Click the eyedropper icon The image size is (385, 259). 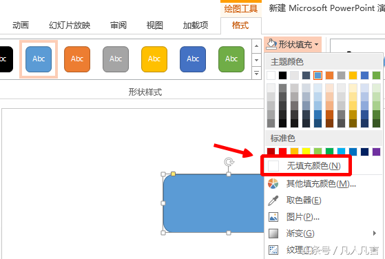pyautogui.click(x=273, y=200)
